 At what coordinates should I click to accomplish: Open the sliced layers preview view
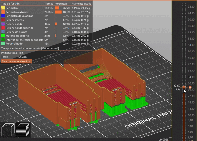point(23,130)
